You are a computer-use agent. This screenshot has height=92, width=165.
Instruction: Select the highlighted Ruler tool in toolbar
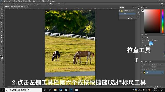tap(2, 20)
